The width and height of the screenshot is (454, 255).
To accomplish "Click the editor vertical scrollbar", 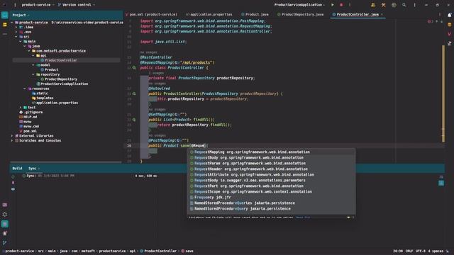I will tap(443, 93).
